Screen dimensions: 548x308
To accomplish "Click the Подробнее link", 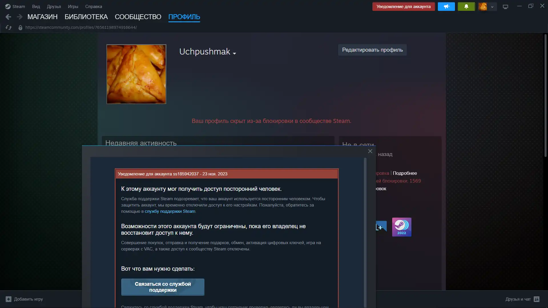I will tap(405, 173).
